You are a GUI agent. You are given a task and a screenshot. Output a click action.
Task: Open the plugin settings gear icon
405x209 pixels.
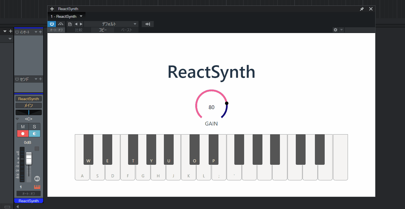[335, 30]
